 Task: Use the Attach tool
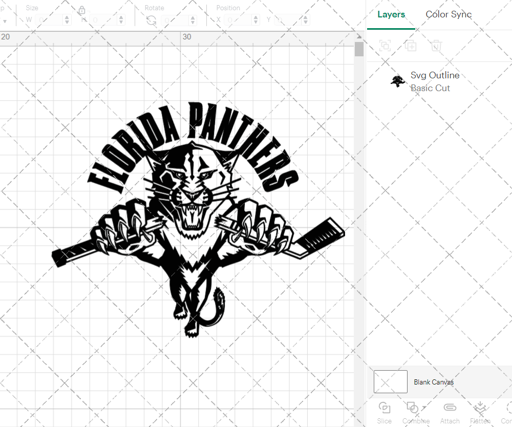point(450,410)
